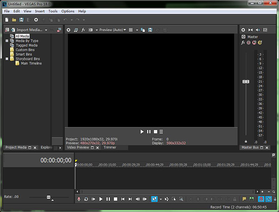Open the media views icon in the Project Media toolbar
This screenshot has height=212, width=279.
coord(59,30)
